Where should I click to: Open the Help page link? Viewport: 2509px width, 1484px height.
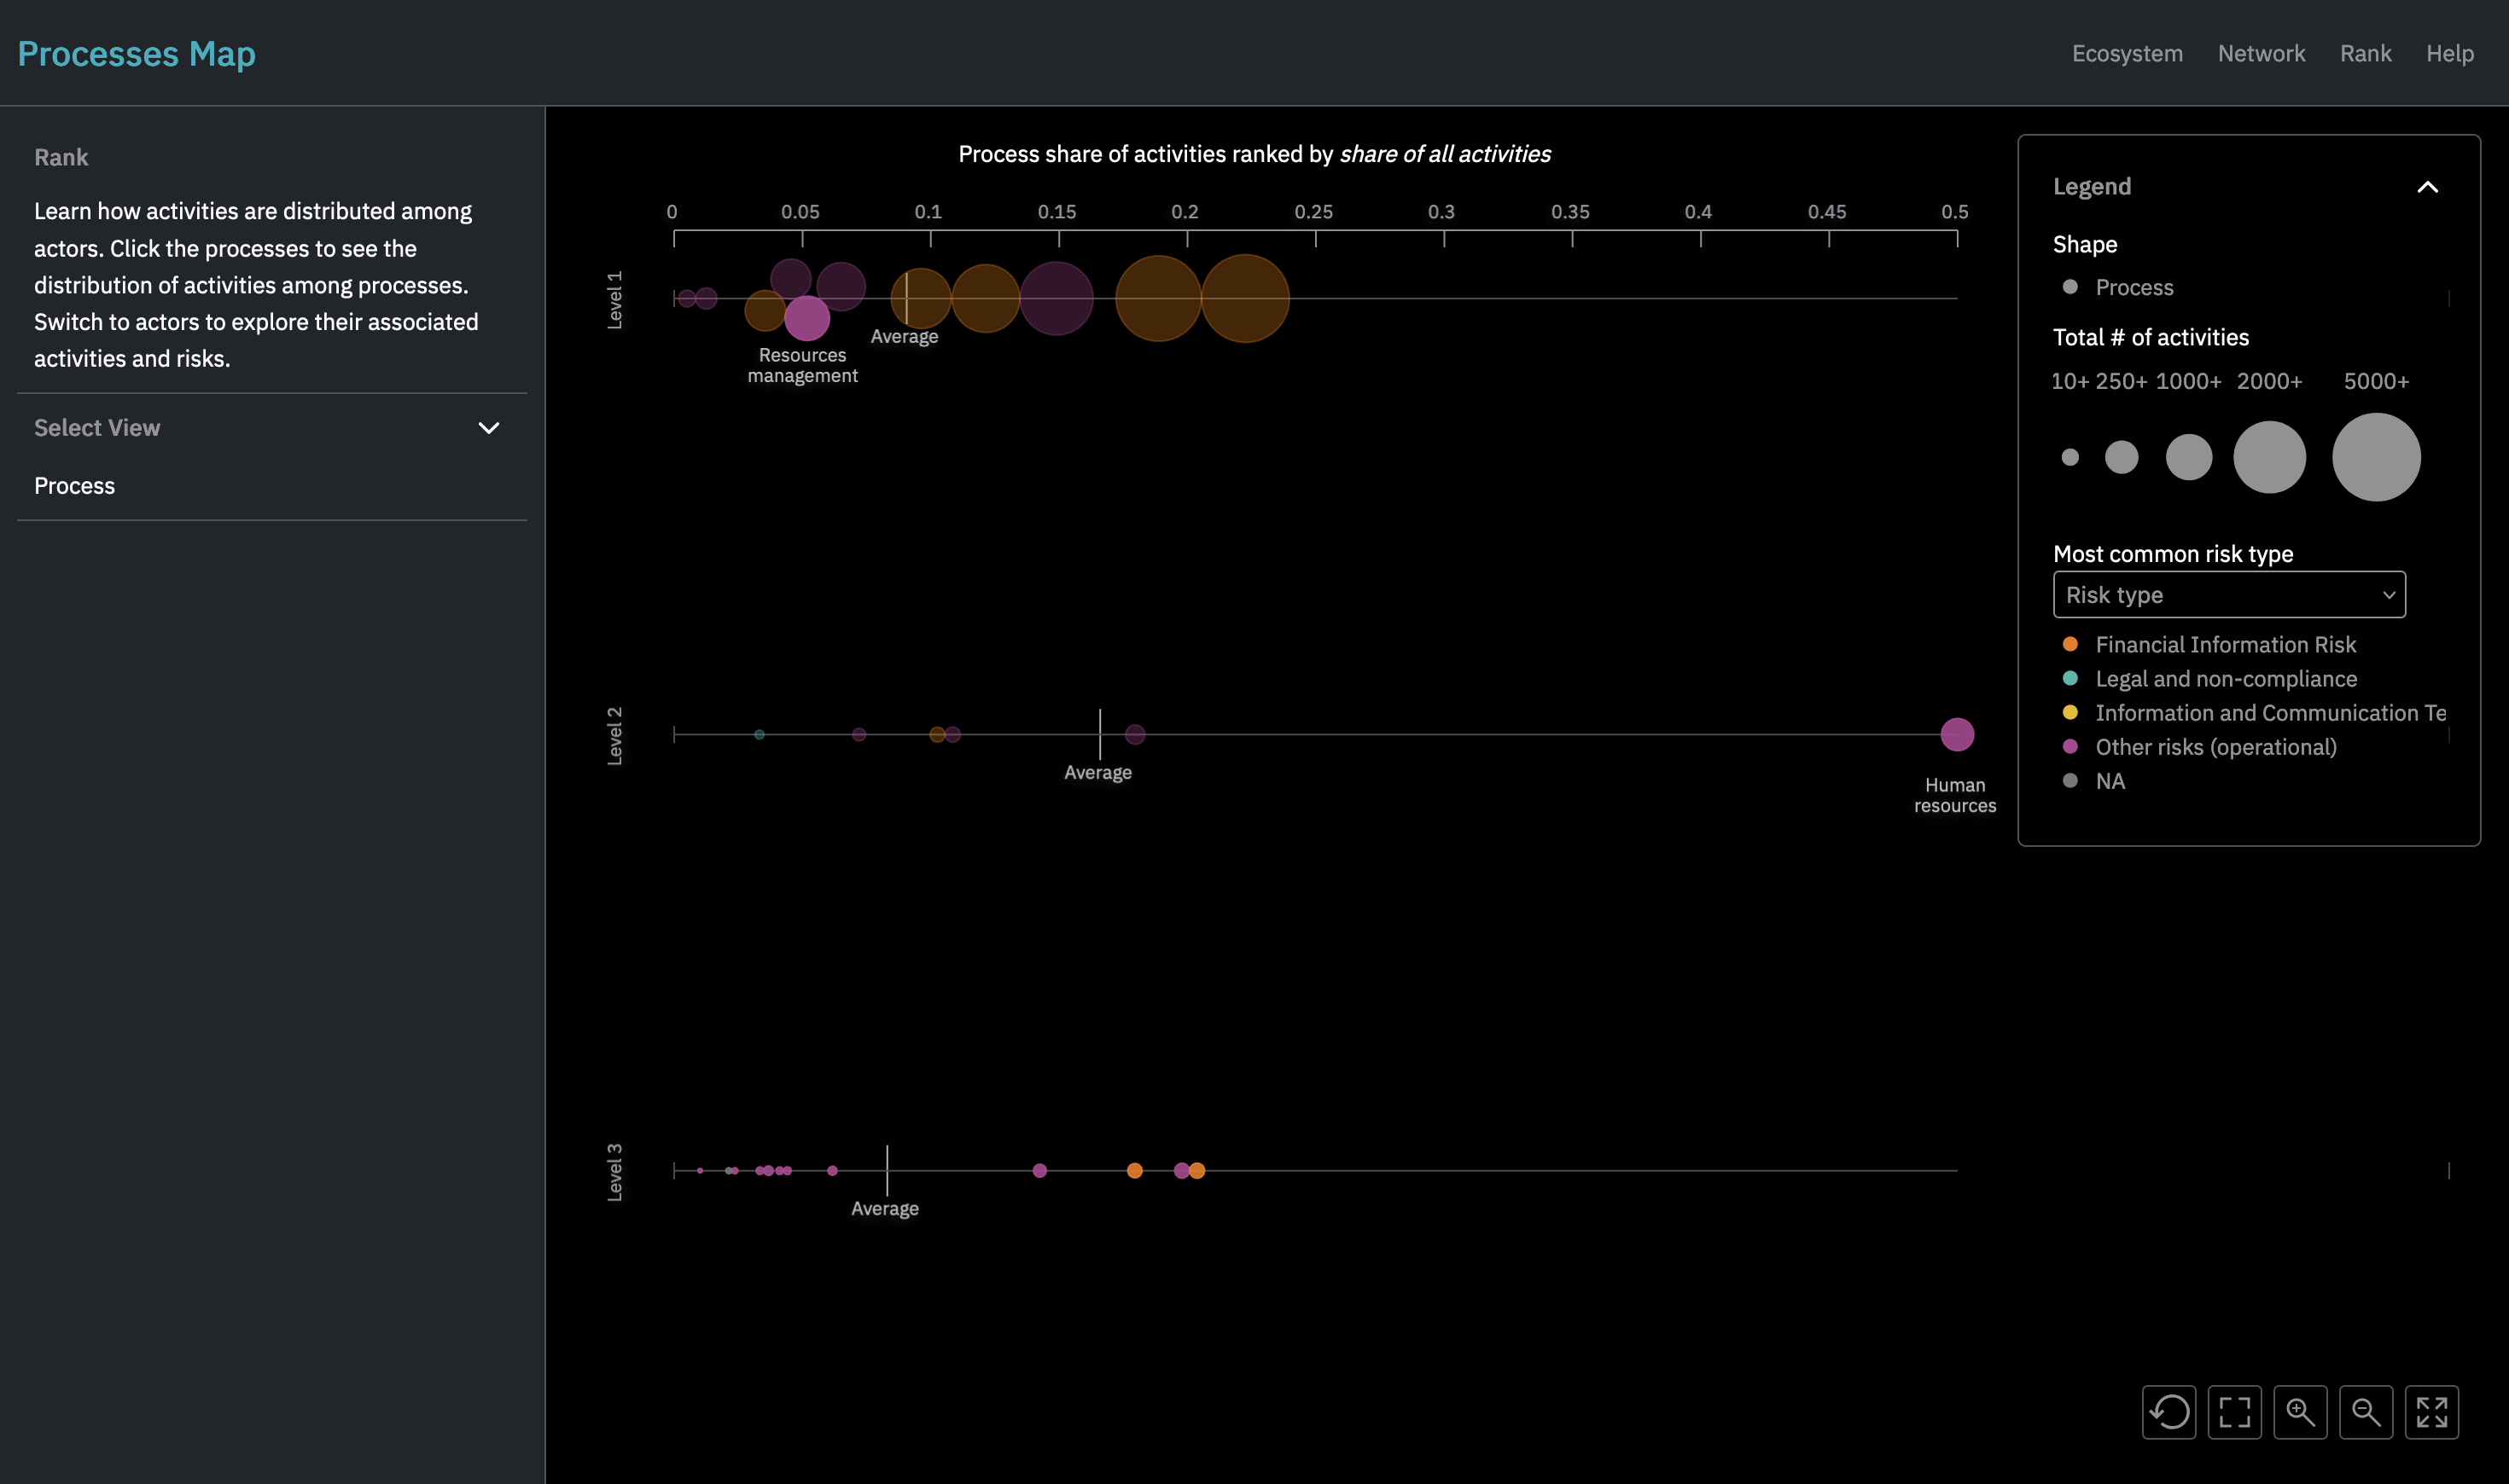2449,53
